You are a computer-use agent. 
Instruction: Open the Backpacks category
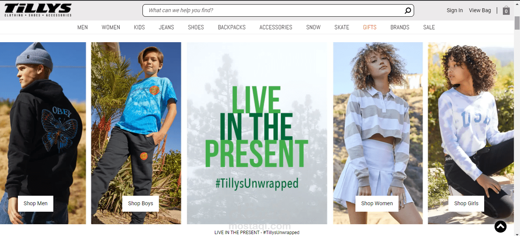[x=232, y=27]
